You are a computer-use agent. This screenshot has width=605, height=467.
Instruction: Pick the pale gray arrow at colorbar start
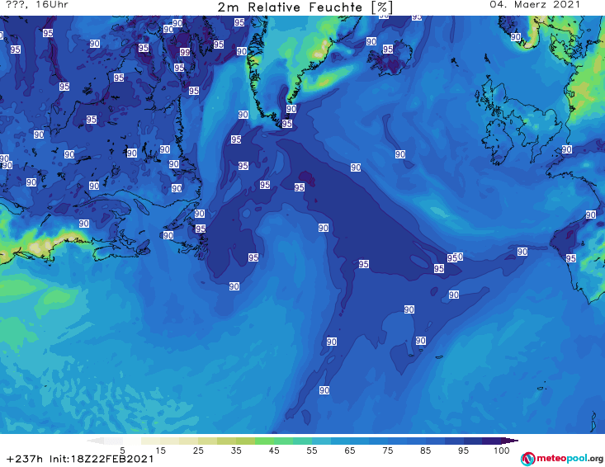coord(95,441)
